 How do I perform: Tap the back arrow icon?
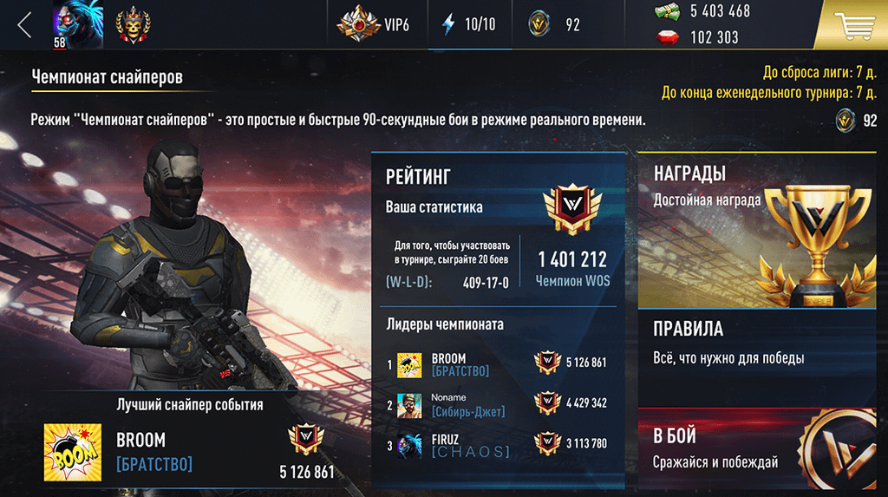click(x=23, y=25)
